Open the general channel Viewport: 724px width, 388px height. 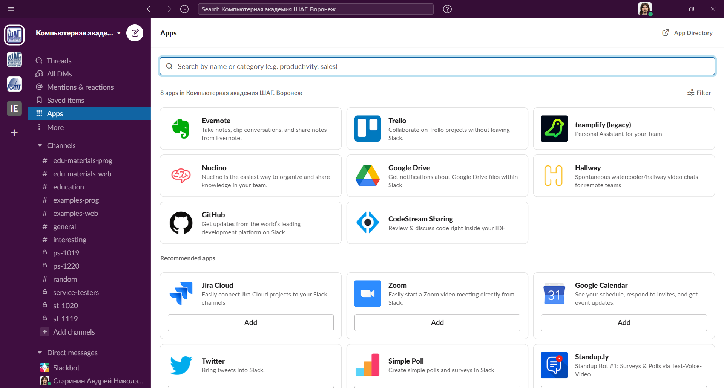(x=89, y=226)
